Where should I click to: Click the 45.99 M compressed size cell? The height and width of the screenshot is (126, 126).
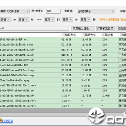(x=91, y=60)
